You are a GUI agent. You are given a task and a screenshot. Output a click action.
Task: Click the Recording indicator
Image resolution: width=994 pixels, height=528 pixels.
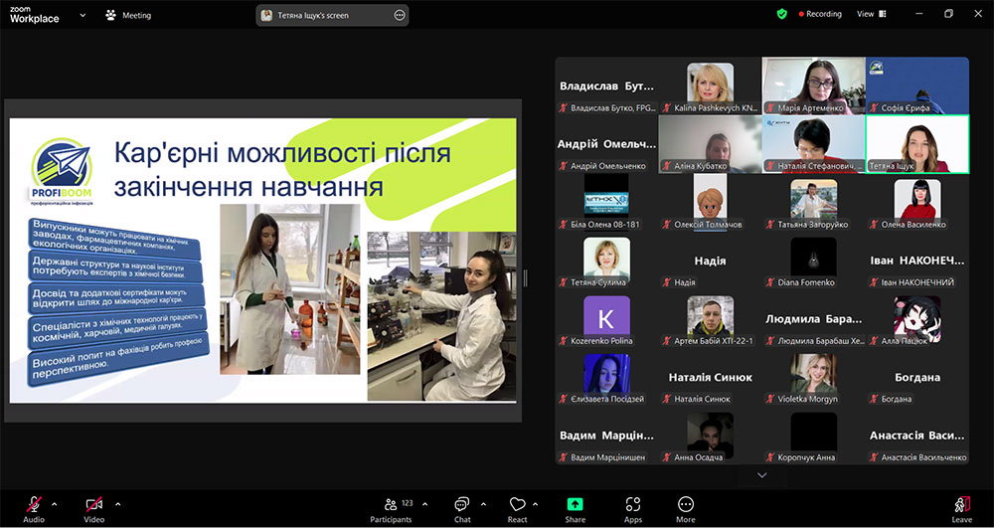click(x=820, y=14)
